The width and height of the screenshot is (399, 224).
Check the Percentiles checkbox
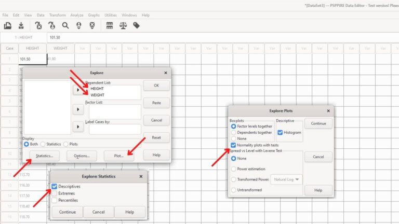[54, 200]
